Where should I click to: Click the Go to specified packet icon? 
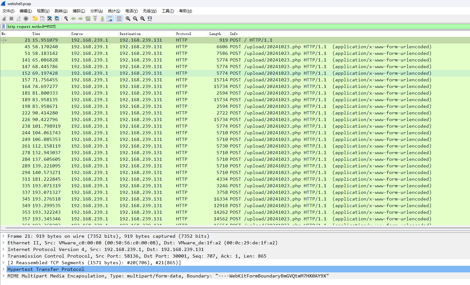(88, 19)
